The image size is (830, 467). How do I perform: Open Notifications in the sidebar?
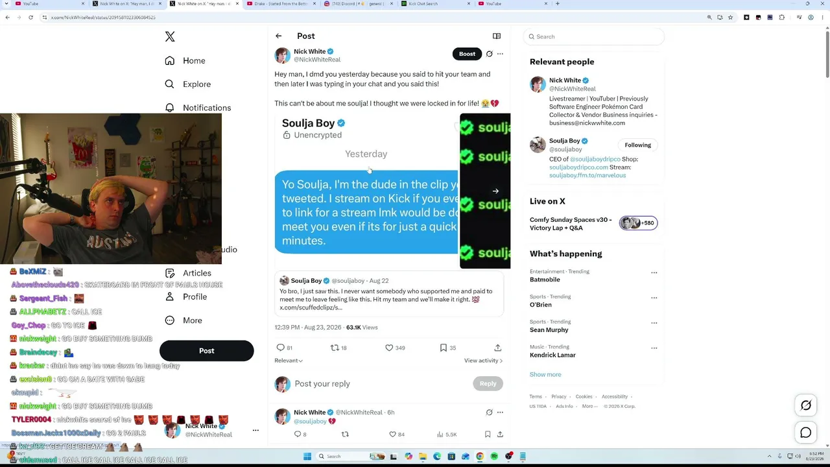(x=198, y=108)
